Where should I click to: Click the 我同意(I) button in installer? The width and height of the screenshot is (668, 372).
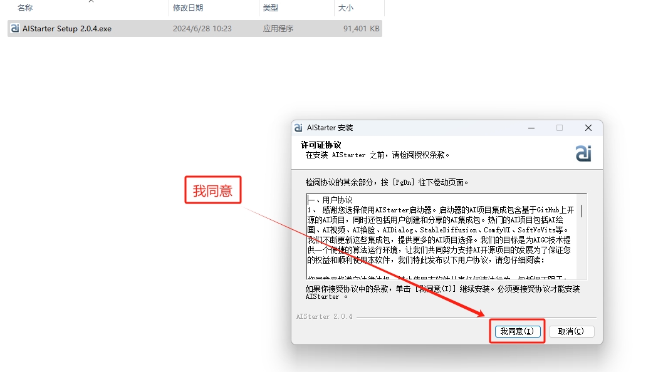click(x=517, y=331)
